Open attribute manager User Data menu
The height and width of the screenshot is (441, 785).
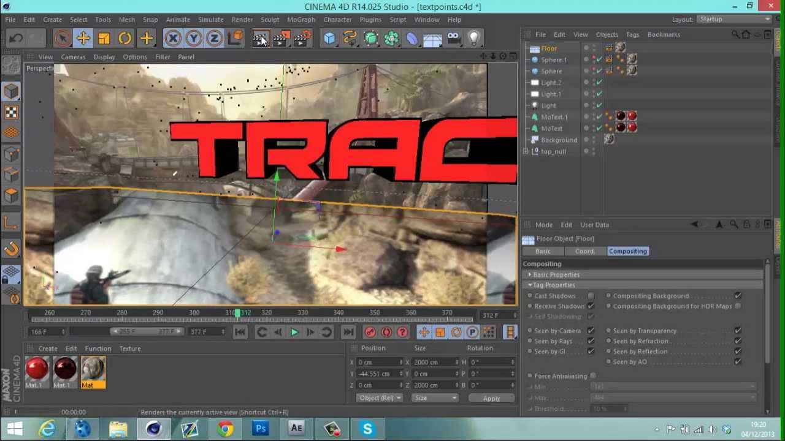click(594, 225)
